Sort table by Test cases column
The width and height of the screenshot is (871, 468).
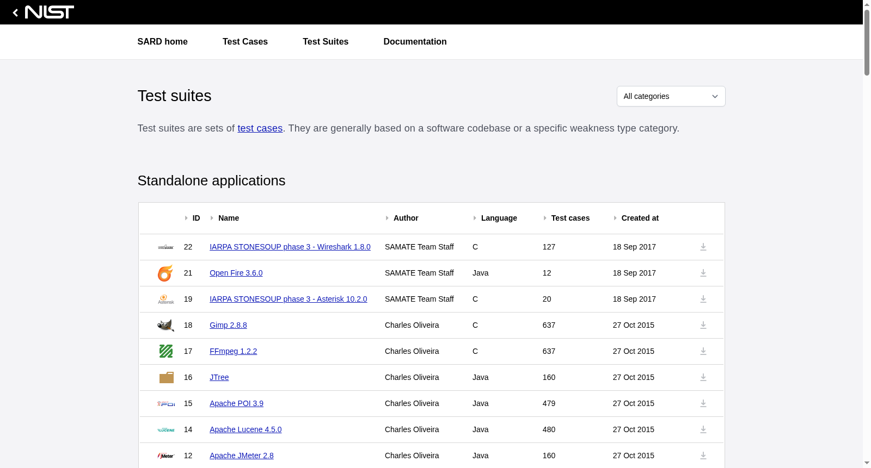[x=566, y=218]
